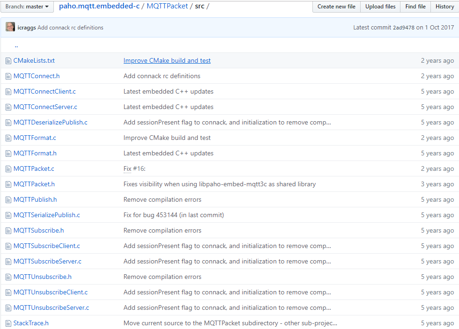The width and height of the screenshot is (459, 329).
Task: Open the MQTTUnsubscribe.h file
Action: 43,277
